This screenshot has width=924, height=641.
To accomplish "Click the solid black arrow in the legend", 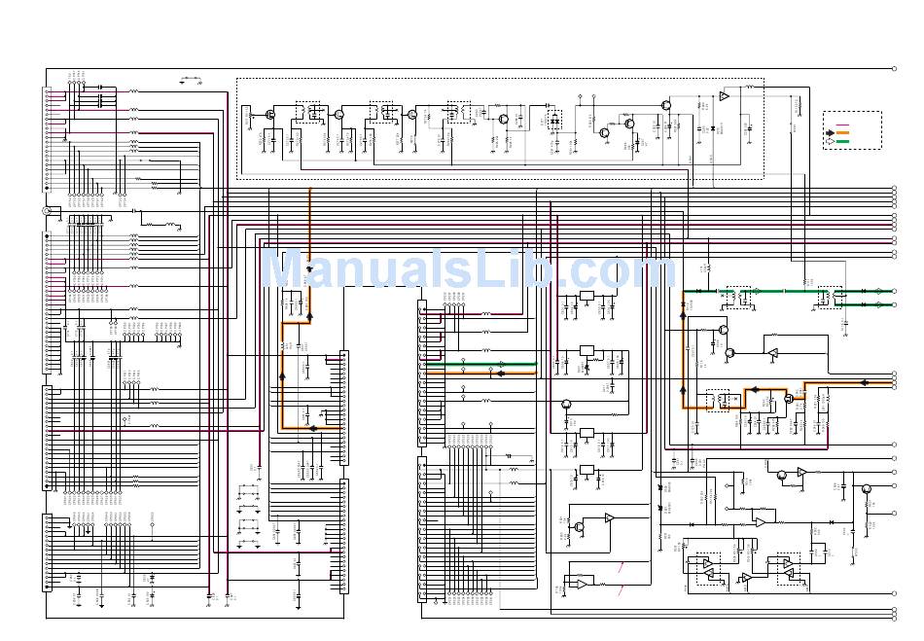I will click(831, 132).
